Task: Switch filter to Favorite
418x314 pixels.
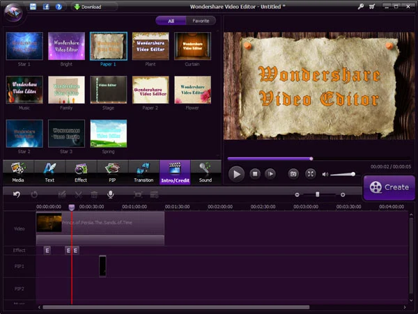Action: point(201,21)
